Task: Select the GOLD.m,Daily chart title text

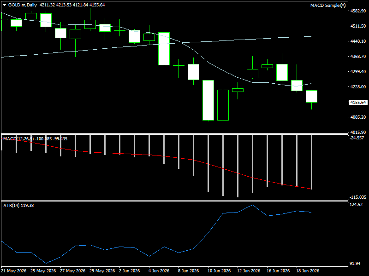Action: click(x=23, y=5)
